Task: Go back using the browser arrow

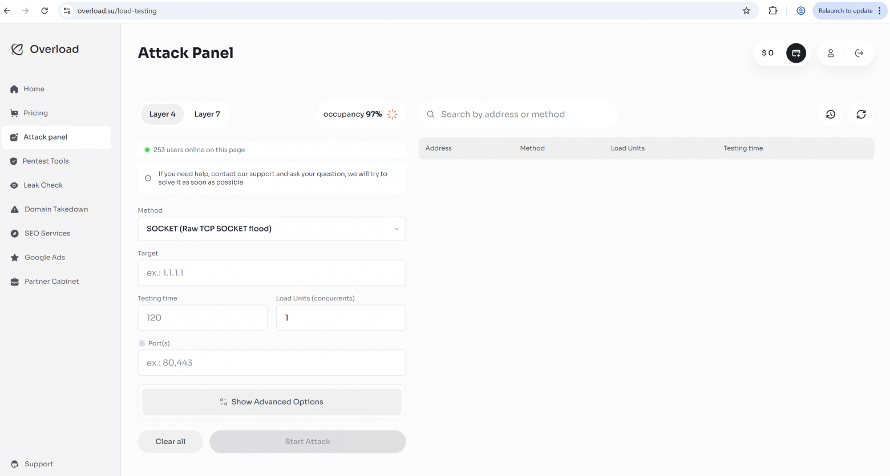Action: pos(7,11)
